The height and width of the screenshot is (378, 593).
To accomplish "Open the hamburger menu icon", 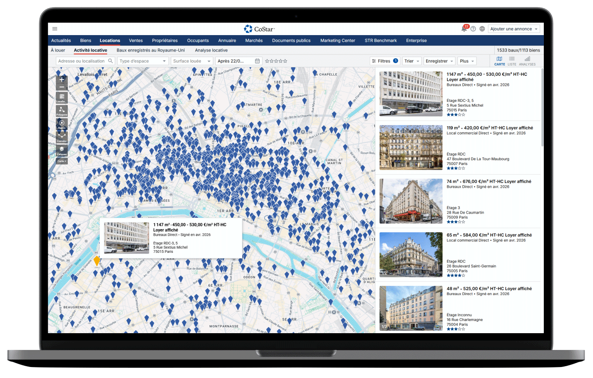I will pos(55,29).
